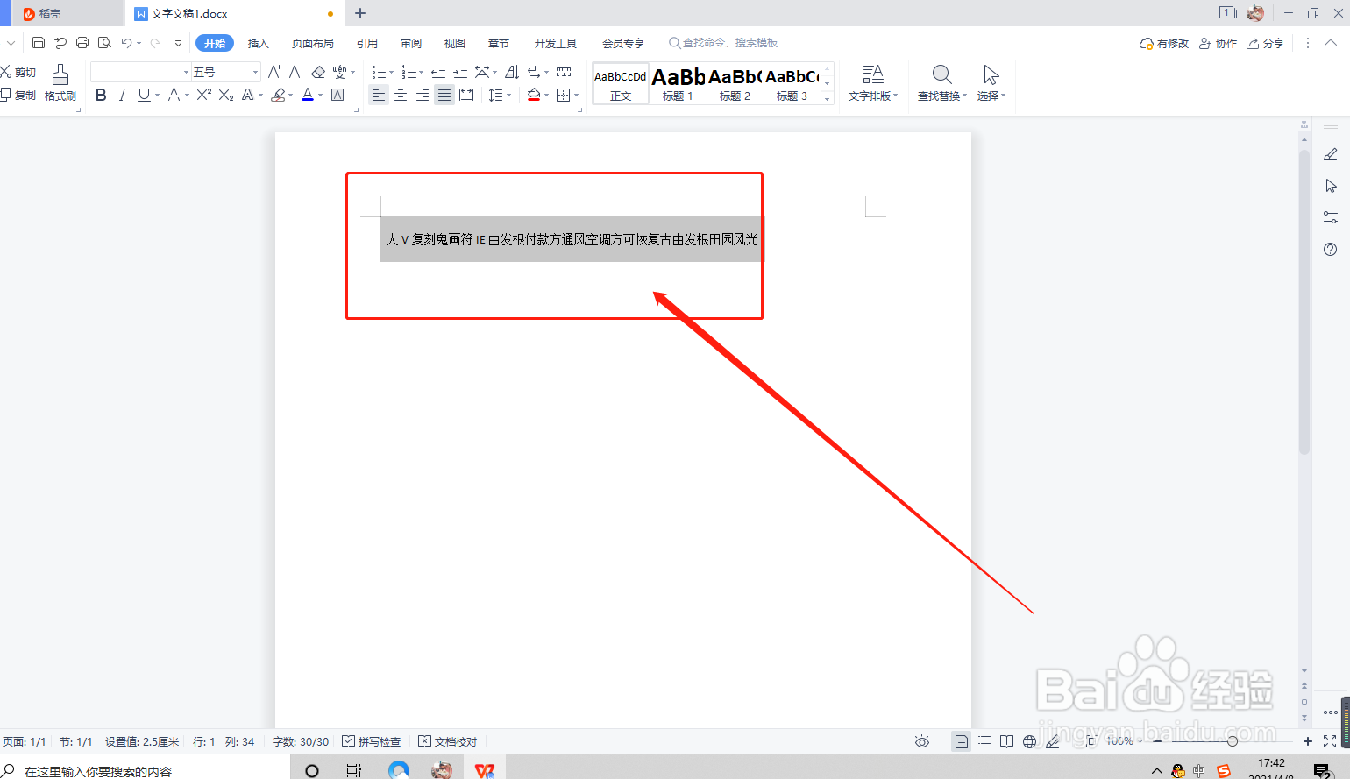Center align the text
1350x779 pixels.
(x=401, y=95)
